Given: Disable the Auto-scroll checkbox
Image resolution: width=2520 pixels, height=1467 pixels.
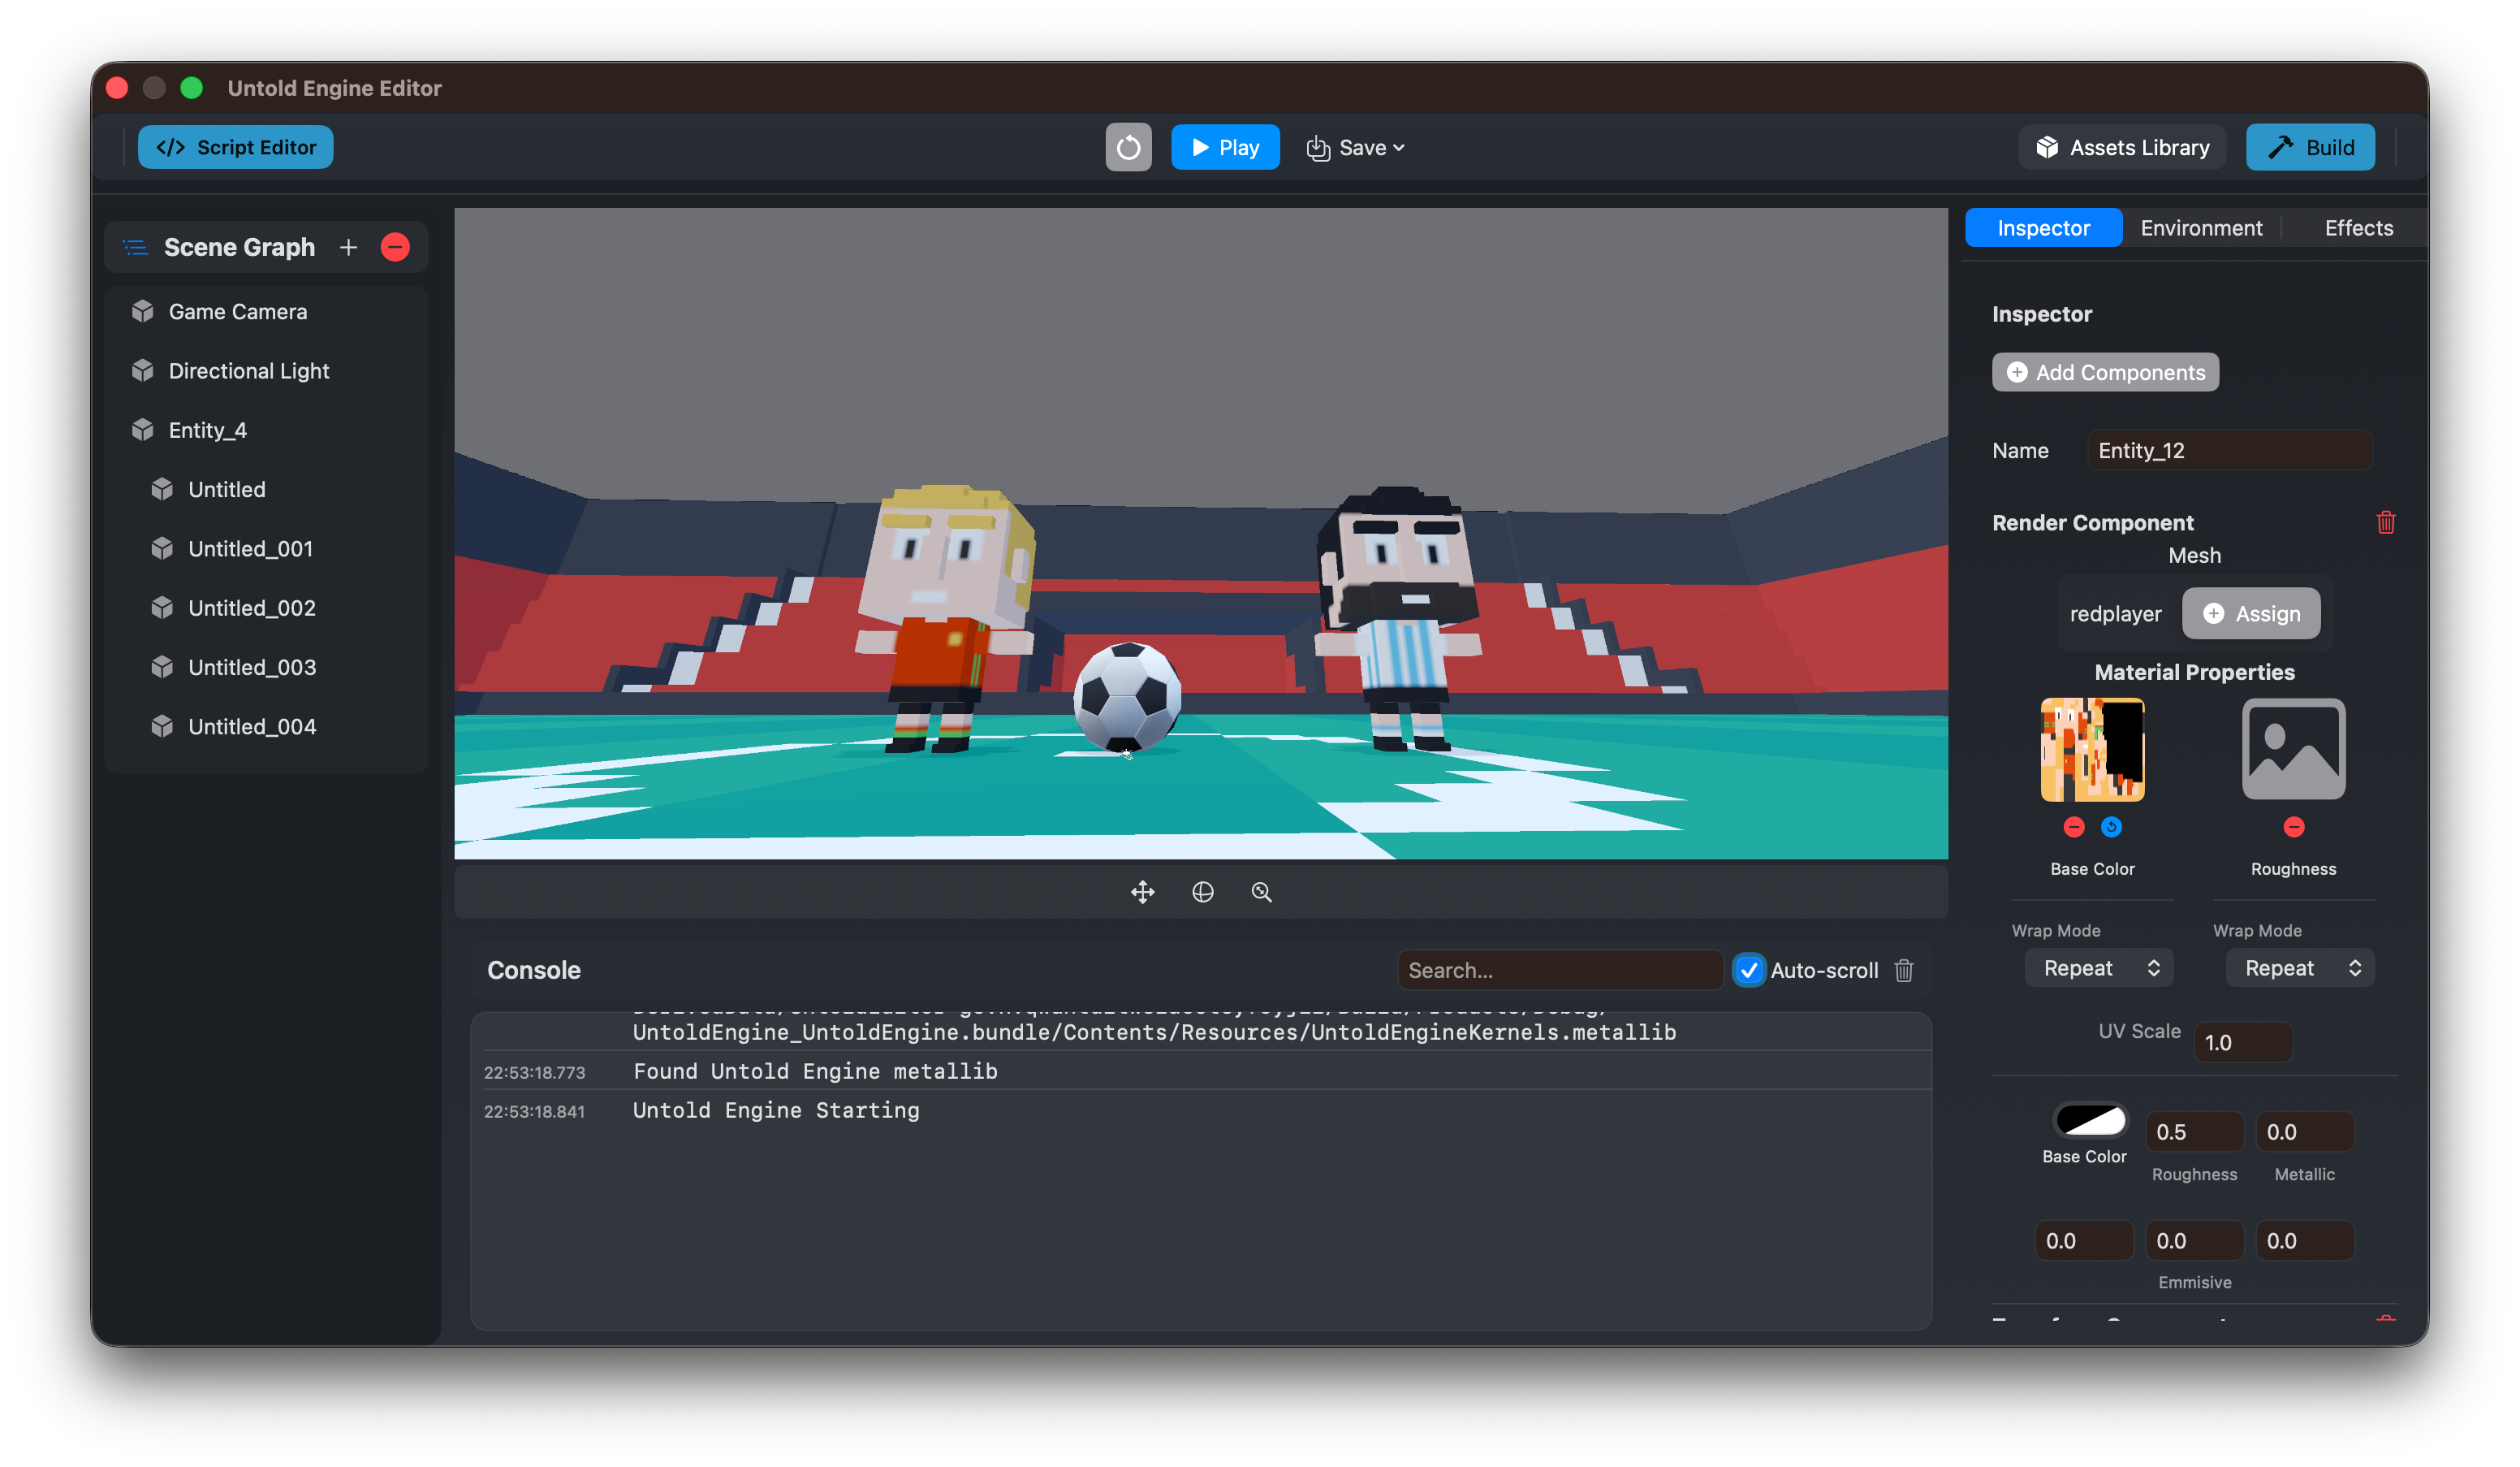Looking at the screenshot, I should coord(1748,970).
